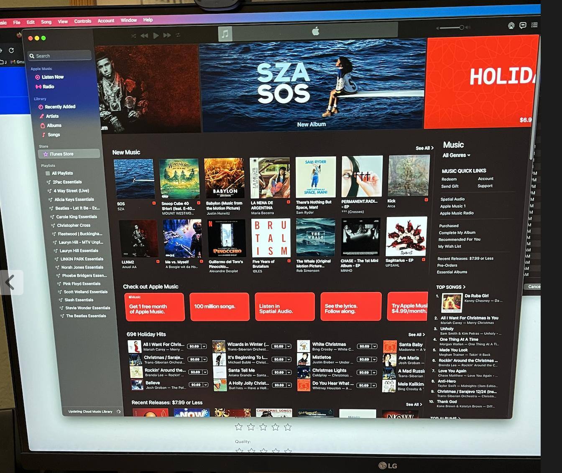This screenshot has height=473, width=562.
Task: Open price dropdown arrow for White Christmas
Action: [x=375, y=346]
